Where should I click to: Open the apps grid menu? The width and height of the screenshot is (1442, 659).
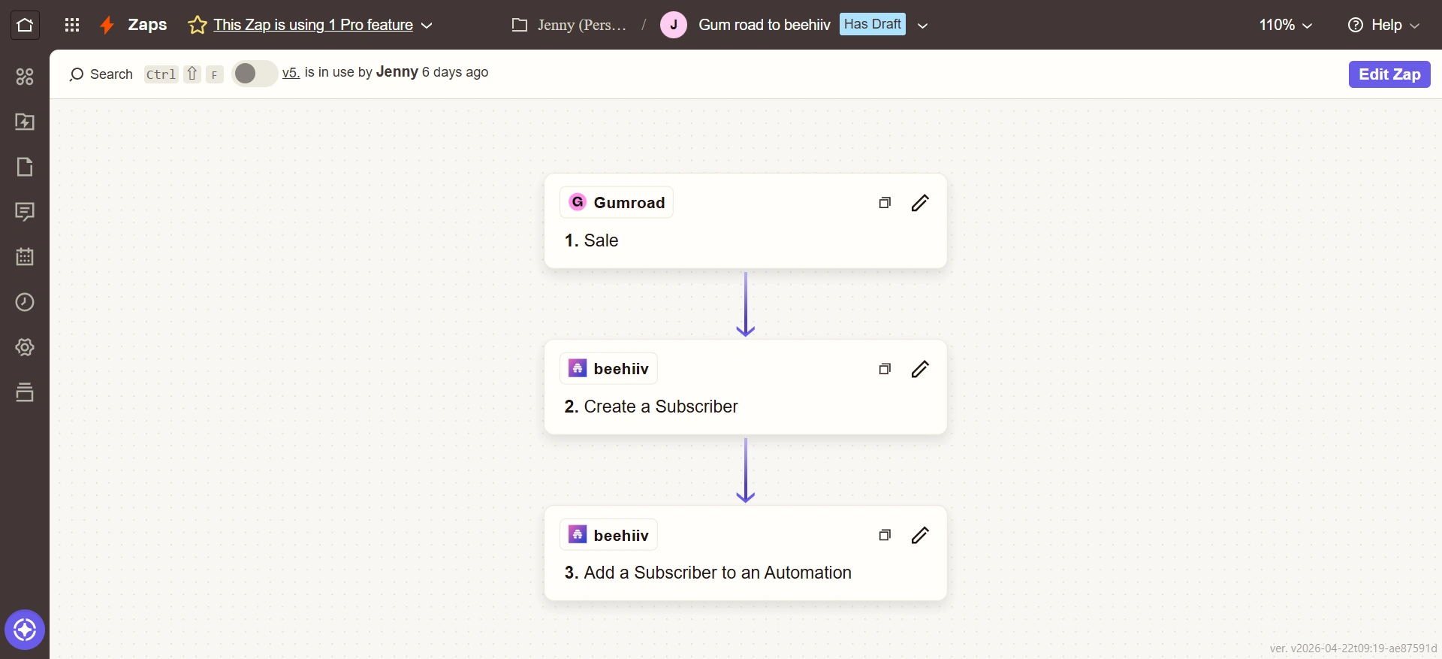(x=72, y=25)
